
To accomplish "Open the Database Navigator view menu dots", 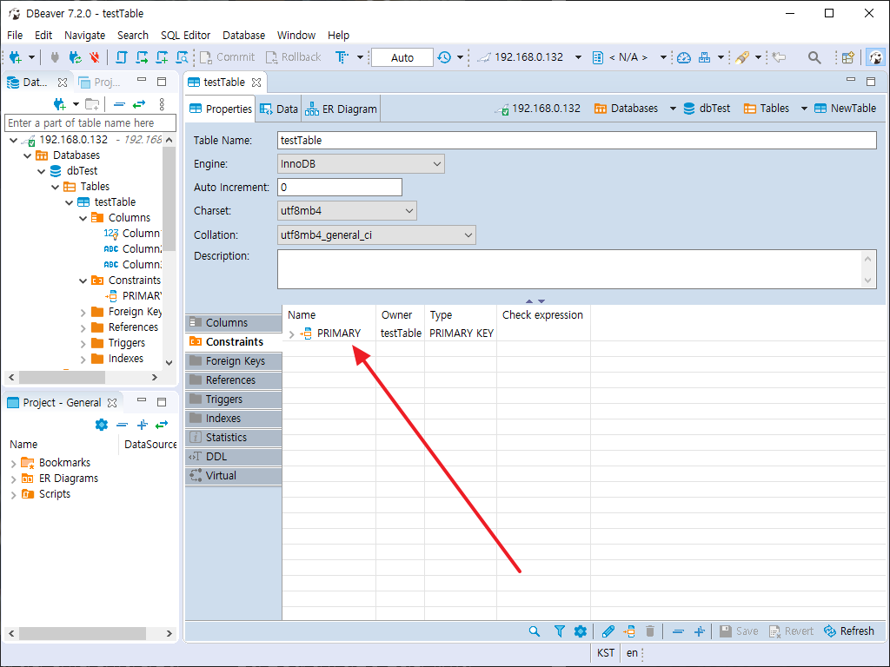I will coord(162,104).
